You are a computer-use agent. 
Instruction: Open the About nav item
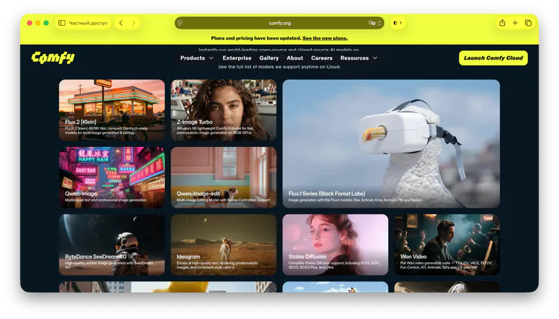[295, 58]
